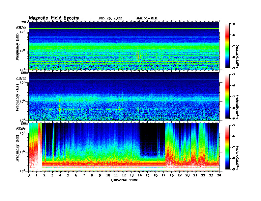The width and height of the screenshot is (261, 201).
Task: Click the color scale bar beside dD/dt panel
Action: click(x=227, y=97)
